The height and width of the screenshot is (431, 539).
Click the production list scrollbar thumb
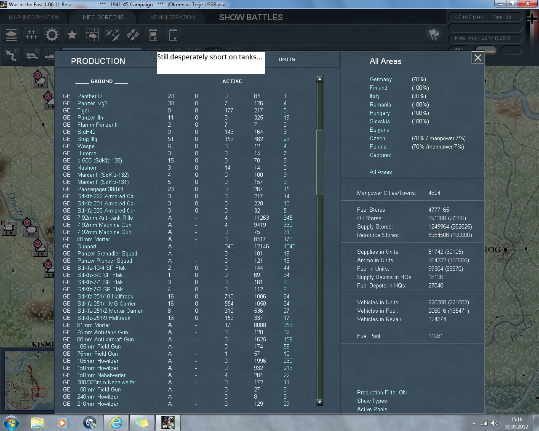(320, 163)
